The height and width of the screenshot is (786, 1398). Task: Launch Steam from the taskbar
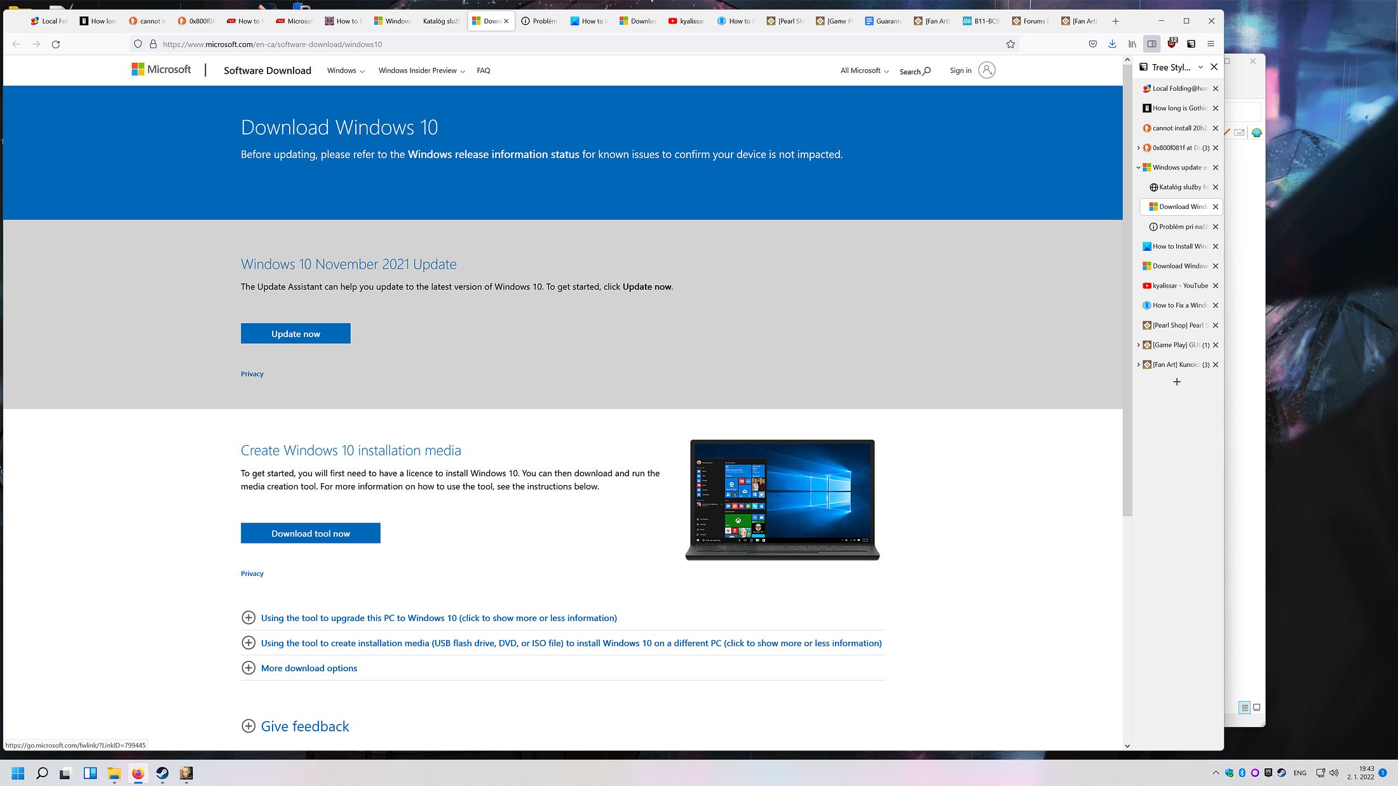[163, 773]
